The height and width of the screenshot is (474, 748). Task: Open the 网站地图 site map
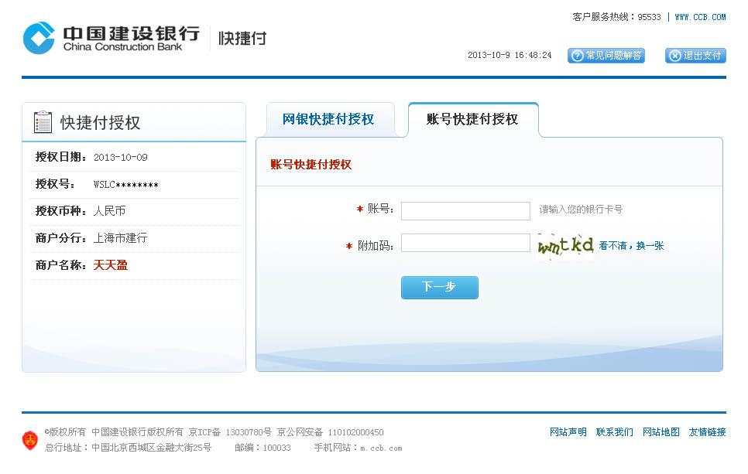point(661,432)
